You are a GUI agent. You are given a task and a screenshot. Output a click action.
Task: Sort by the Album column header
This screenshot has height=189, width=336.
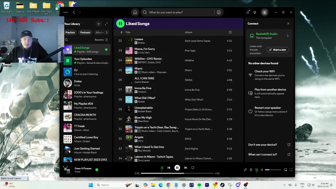coord(188,32)
